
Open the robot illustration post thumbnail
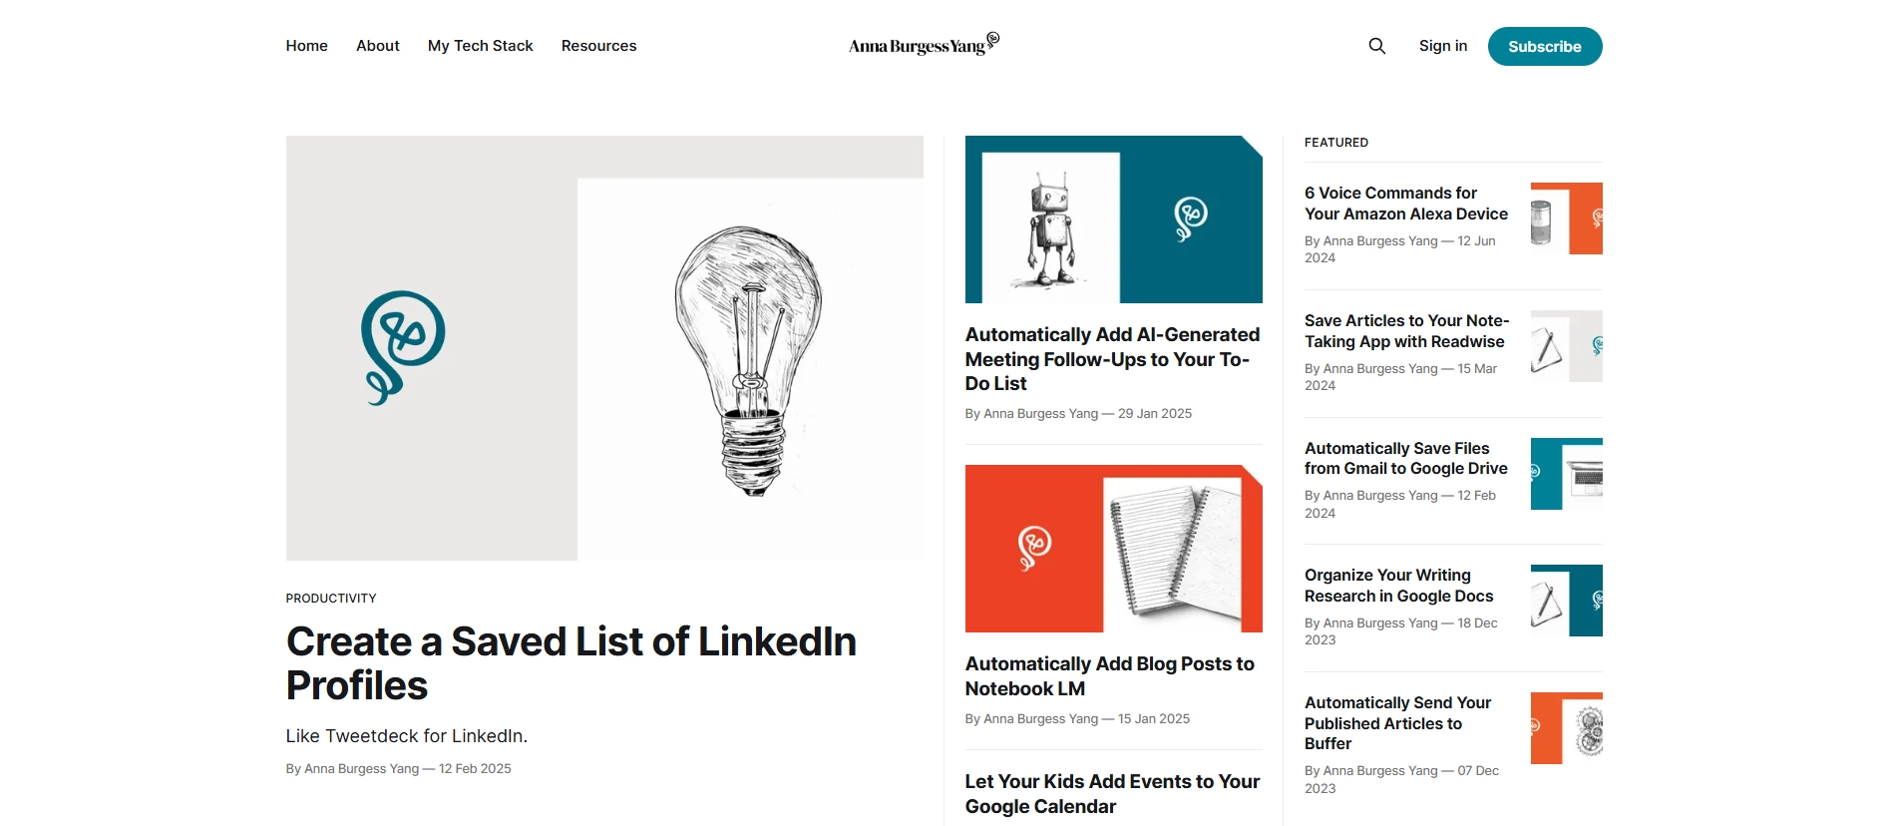(x=1113, y=219)
